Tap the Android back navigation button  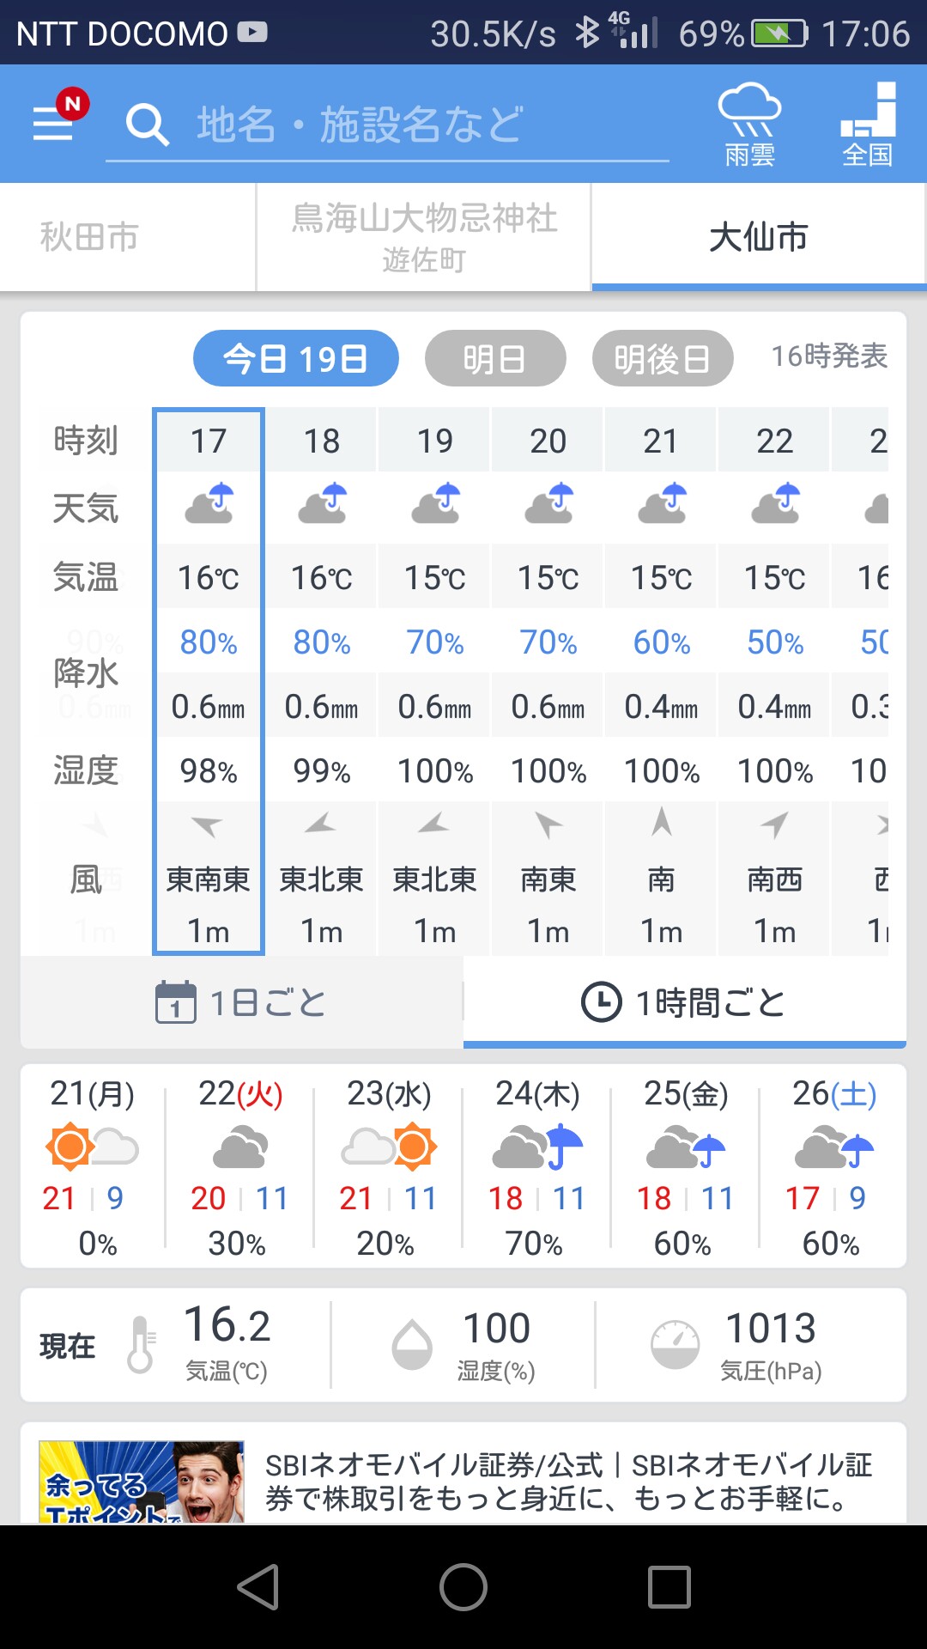pos(258,1586)
